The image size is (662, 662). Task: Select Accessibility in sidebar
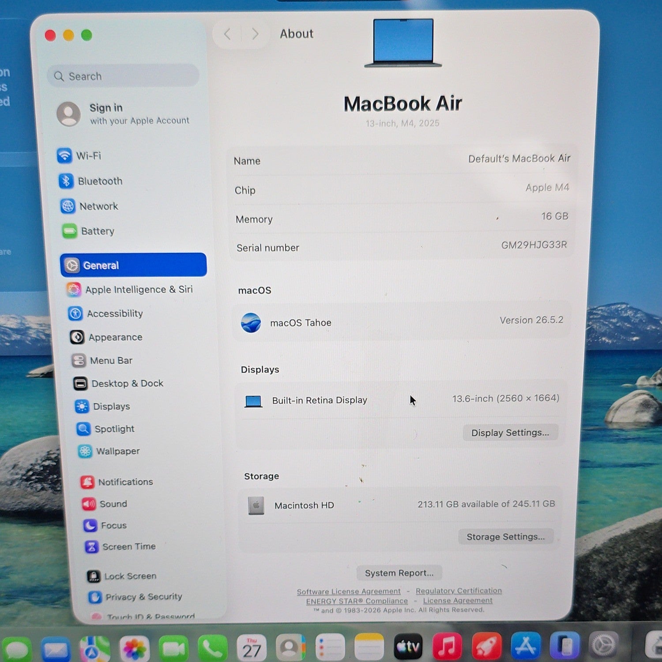click(x=105, y=313)
